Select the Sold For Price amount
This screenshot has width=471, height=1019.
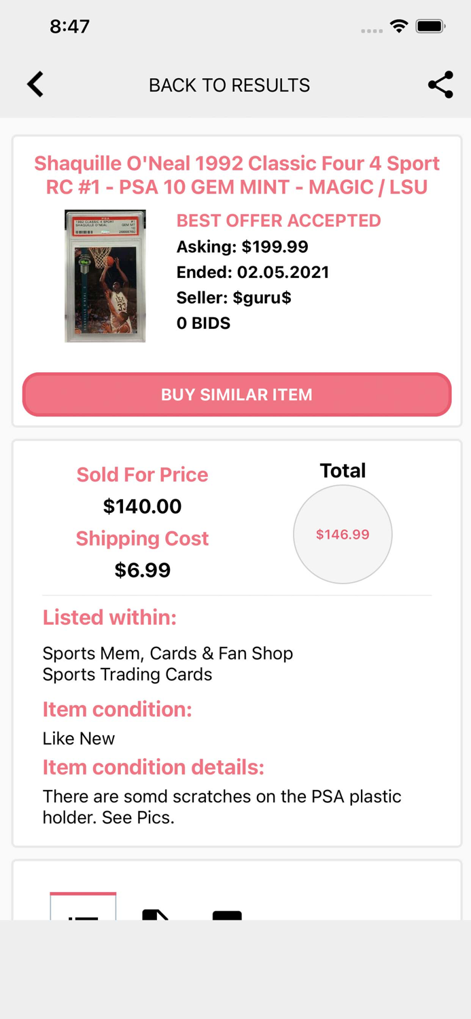click(x=142, y=506)
